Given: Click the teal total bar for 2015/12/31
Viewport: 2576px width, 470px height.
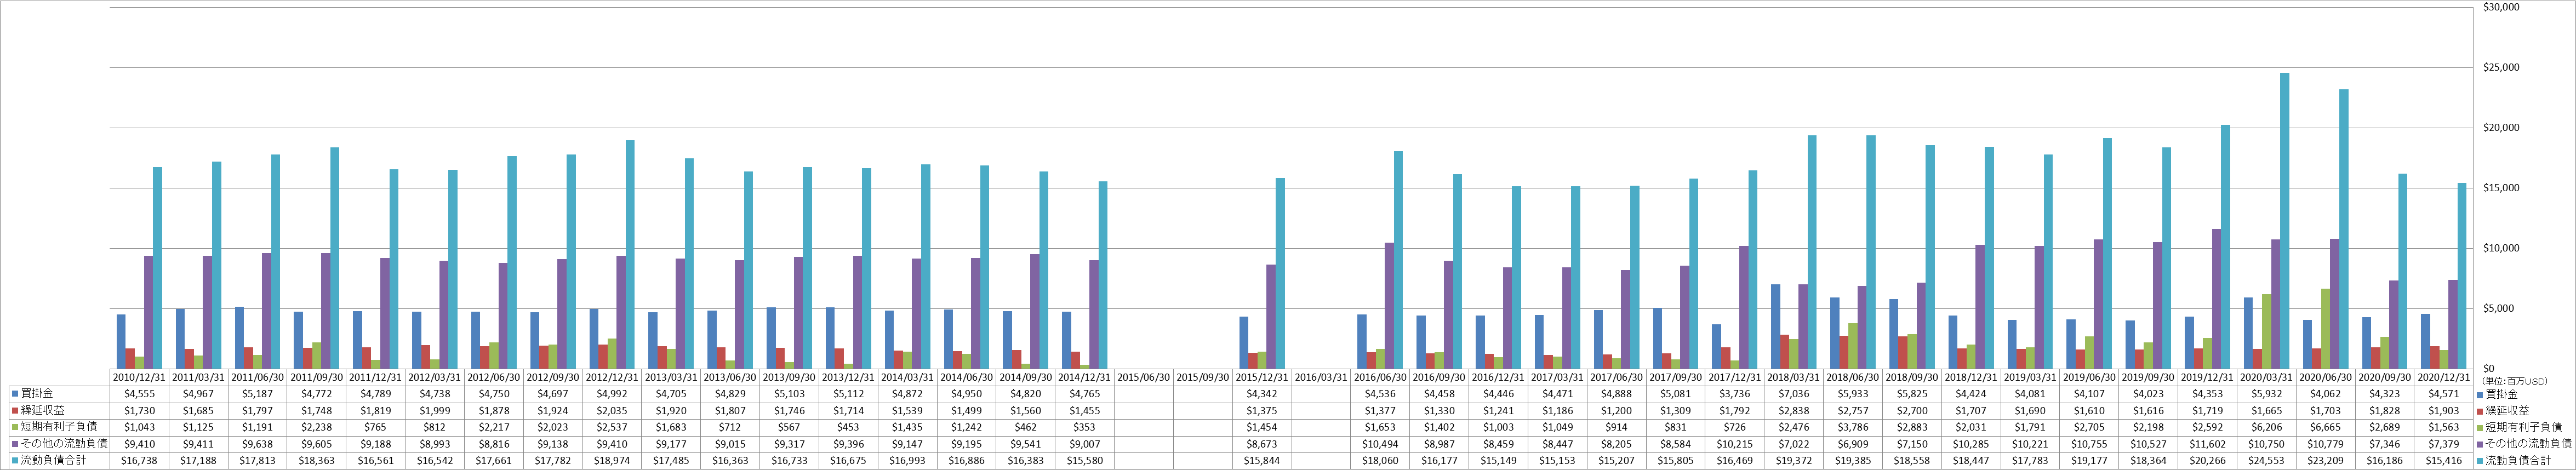Looking at the screenshot, I should pyautogui.click(x=1280, y=273).
